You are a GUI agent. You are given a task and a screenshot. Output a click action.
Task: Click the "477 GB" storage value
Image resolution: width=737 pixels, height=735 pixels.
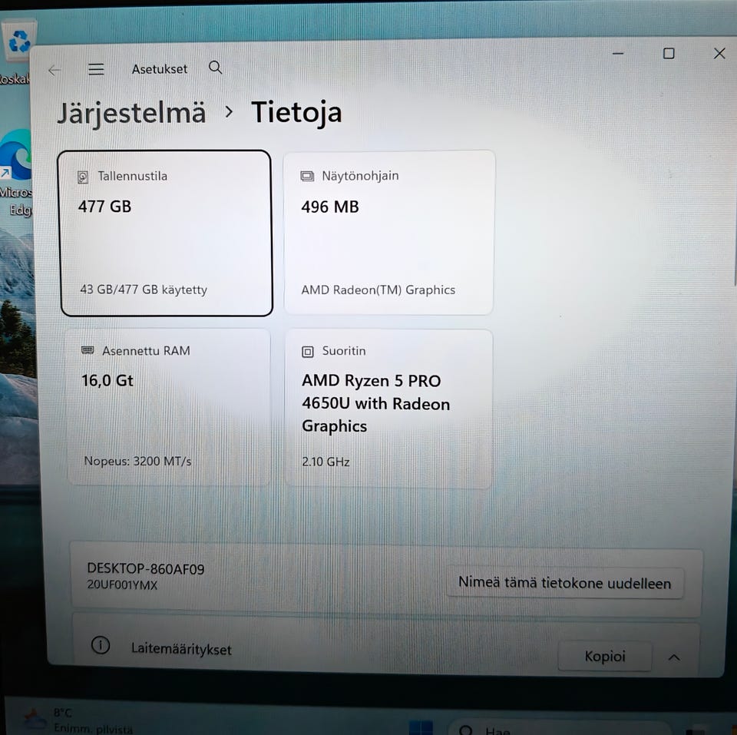105,207
